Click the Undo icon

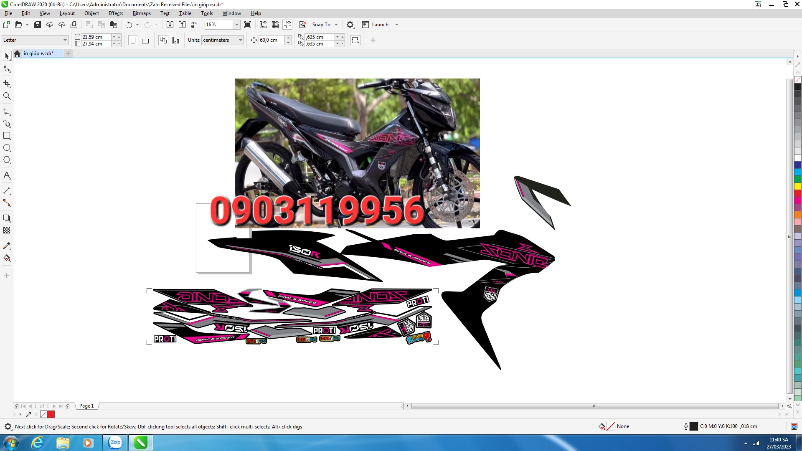click(129, 25)
